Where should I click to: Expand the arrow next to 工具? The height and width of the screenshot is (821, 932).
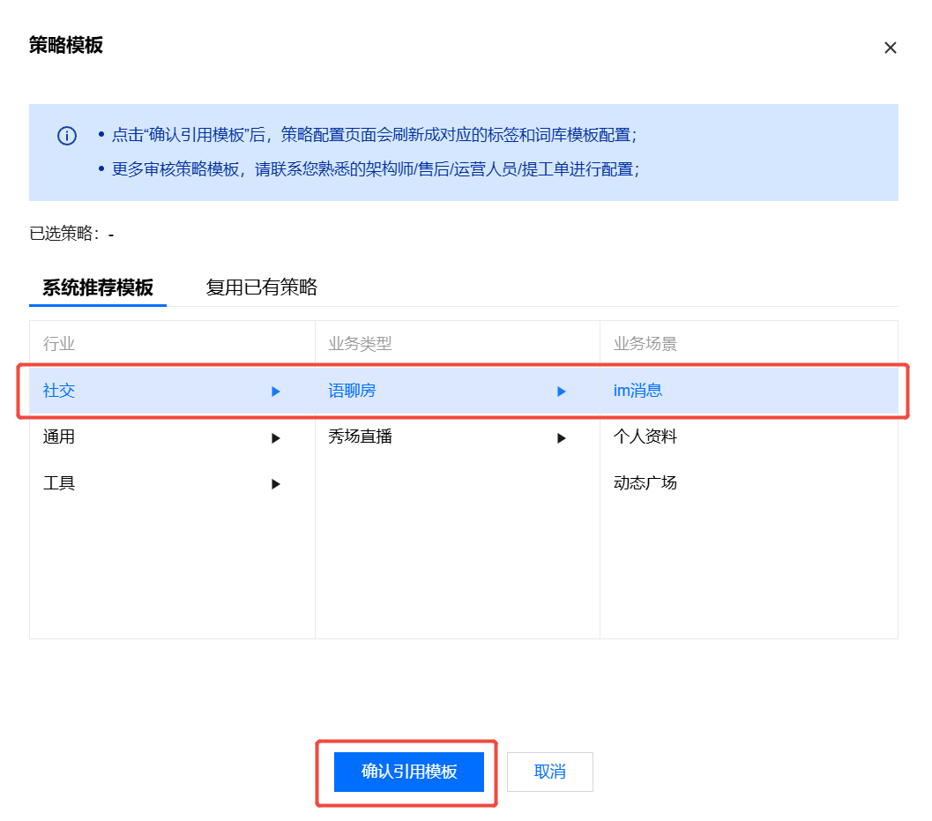pyautogui.click(x=276, y=484)
